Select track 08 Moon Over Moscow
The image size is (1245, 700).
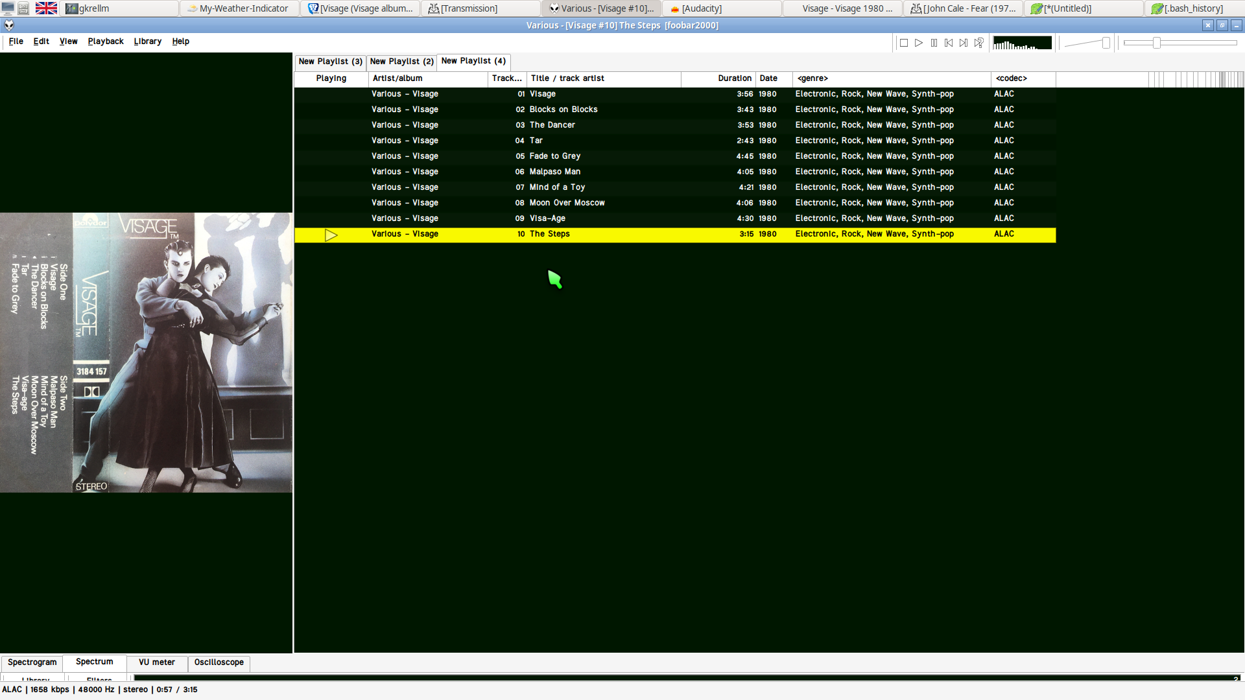[x=675, y=203]
